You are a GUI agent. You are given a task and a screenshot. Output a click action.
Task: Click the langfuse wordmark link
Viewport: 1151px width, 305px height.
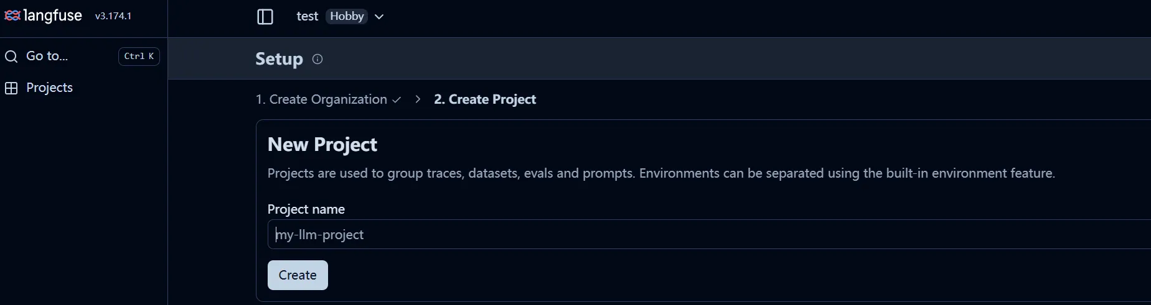coord(52,16)
